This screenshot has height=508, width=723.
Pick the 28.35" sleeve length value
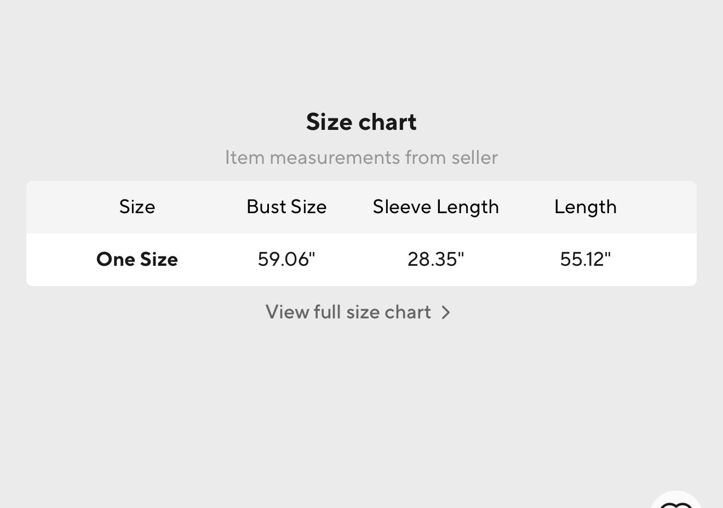point(436,259)
